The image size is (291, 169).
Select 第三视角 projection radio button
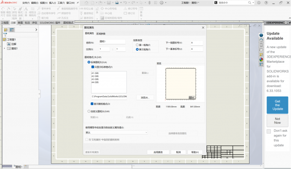(x=137, y=50)
